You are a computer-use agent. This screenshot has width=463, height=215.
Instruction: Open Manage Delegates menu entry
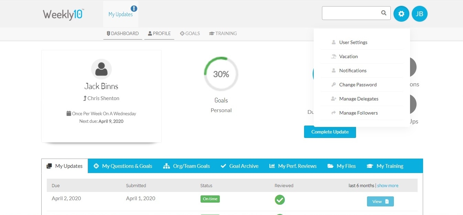(x=358, y=99)
